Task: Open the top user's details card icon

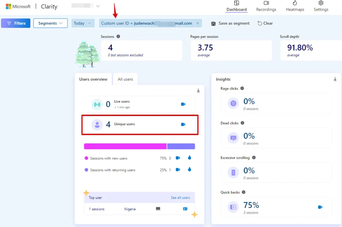Action: [x=185, y=209]
